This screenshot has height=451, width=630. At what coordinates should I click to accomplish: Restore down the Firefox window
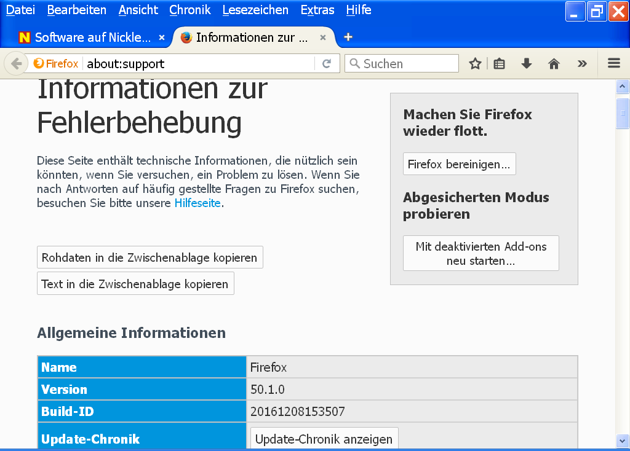pyautogui.click(x=597, y=11)
